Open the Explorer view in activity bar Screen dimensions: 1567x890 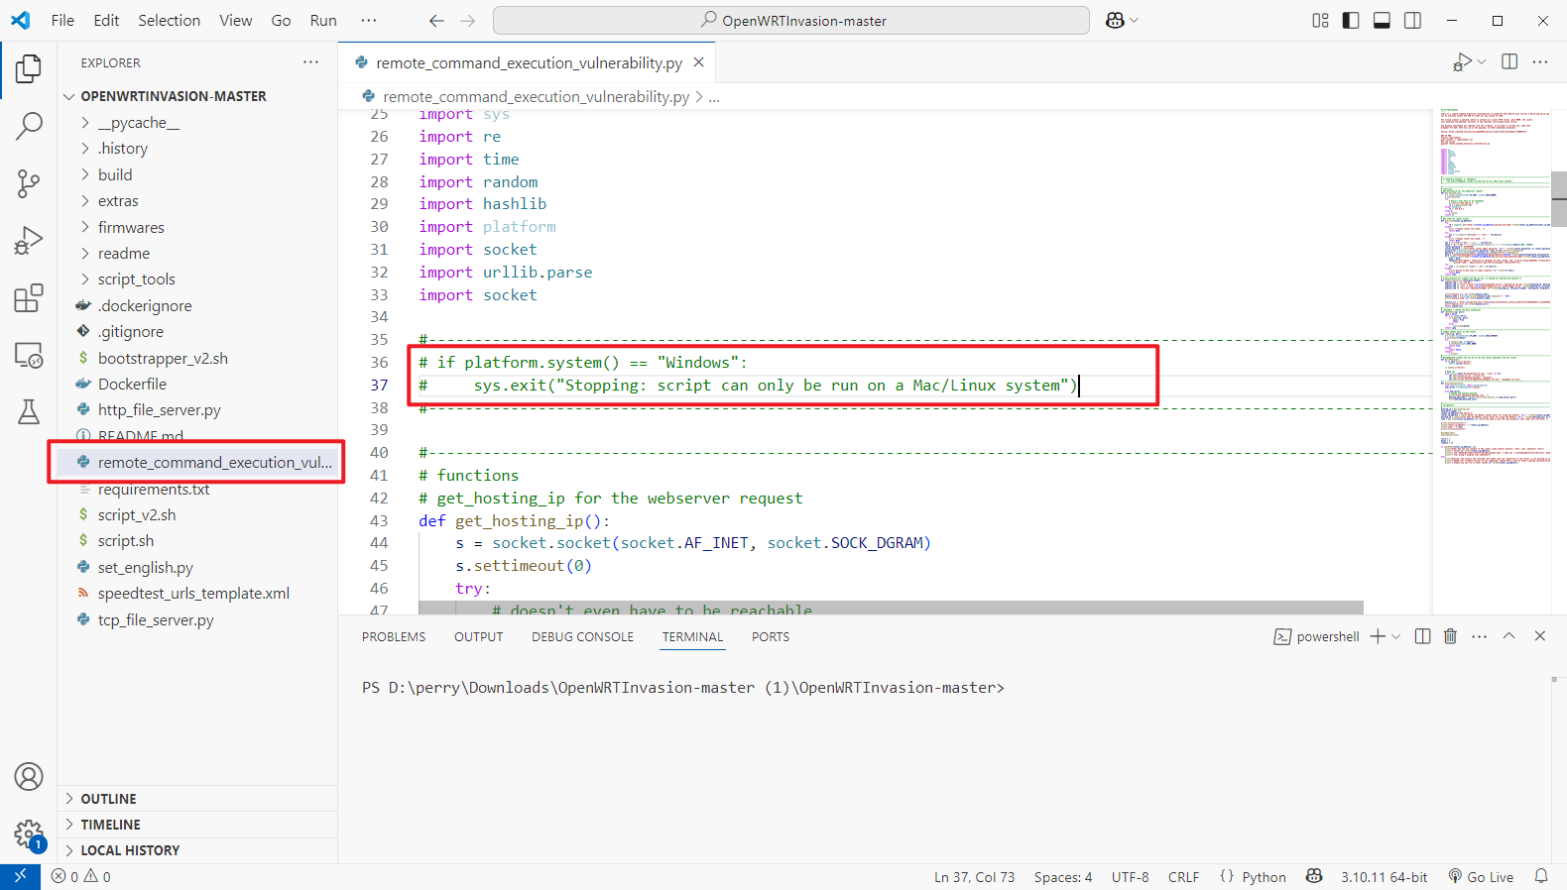(x=29, y=69)
